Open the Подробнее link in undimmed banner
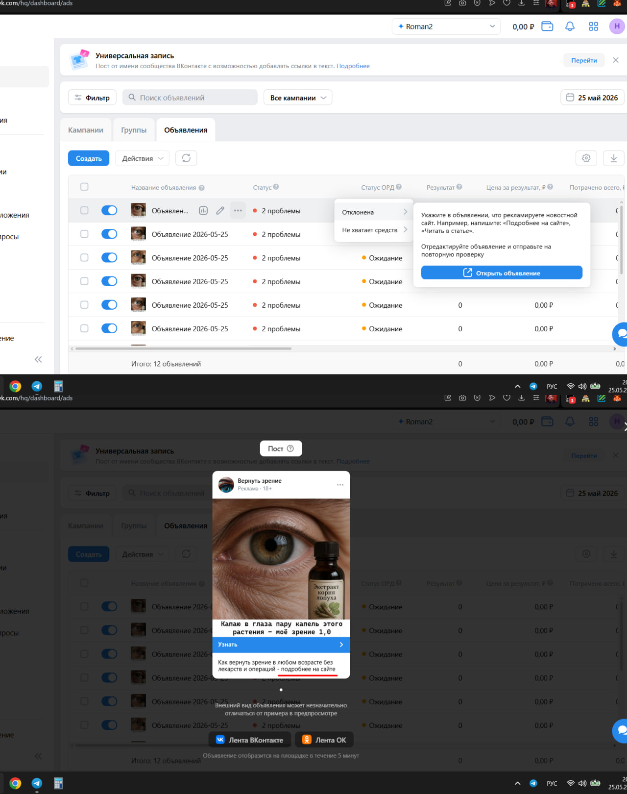Viewport: 627px width, 794px height. [x=353, y=66]
